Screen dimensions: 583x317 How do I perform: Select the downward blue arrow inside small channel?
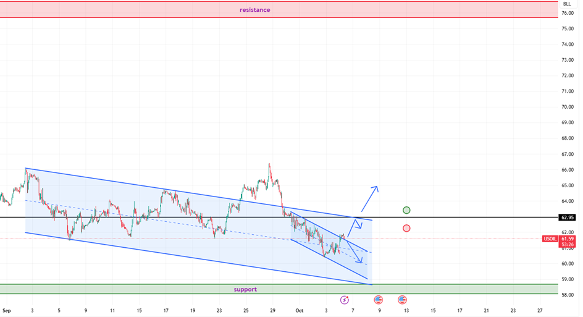point(354,252)
